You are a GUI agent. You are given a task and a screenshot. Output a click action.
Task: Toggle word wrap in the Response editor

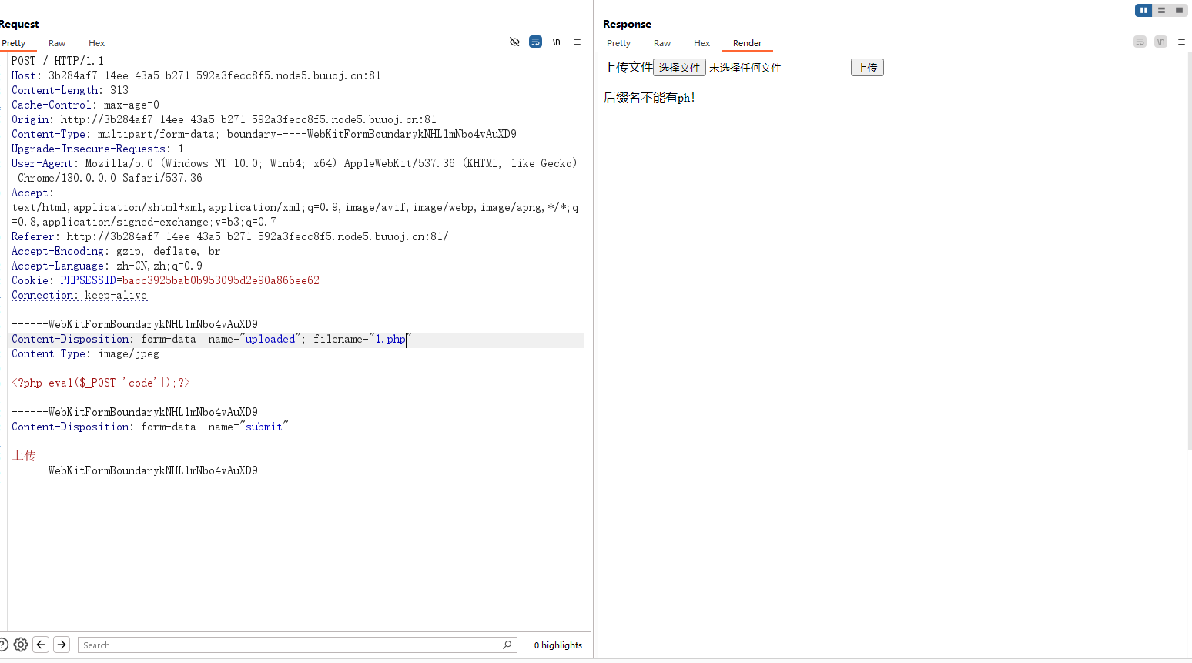tap(1140, 41)
